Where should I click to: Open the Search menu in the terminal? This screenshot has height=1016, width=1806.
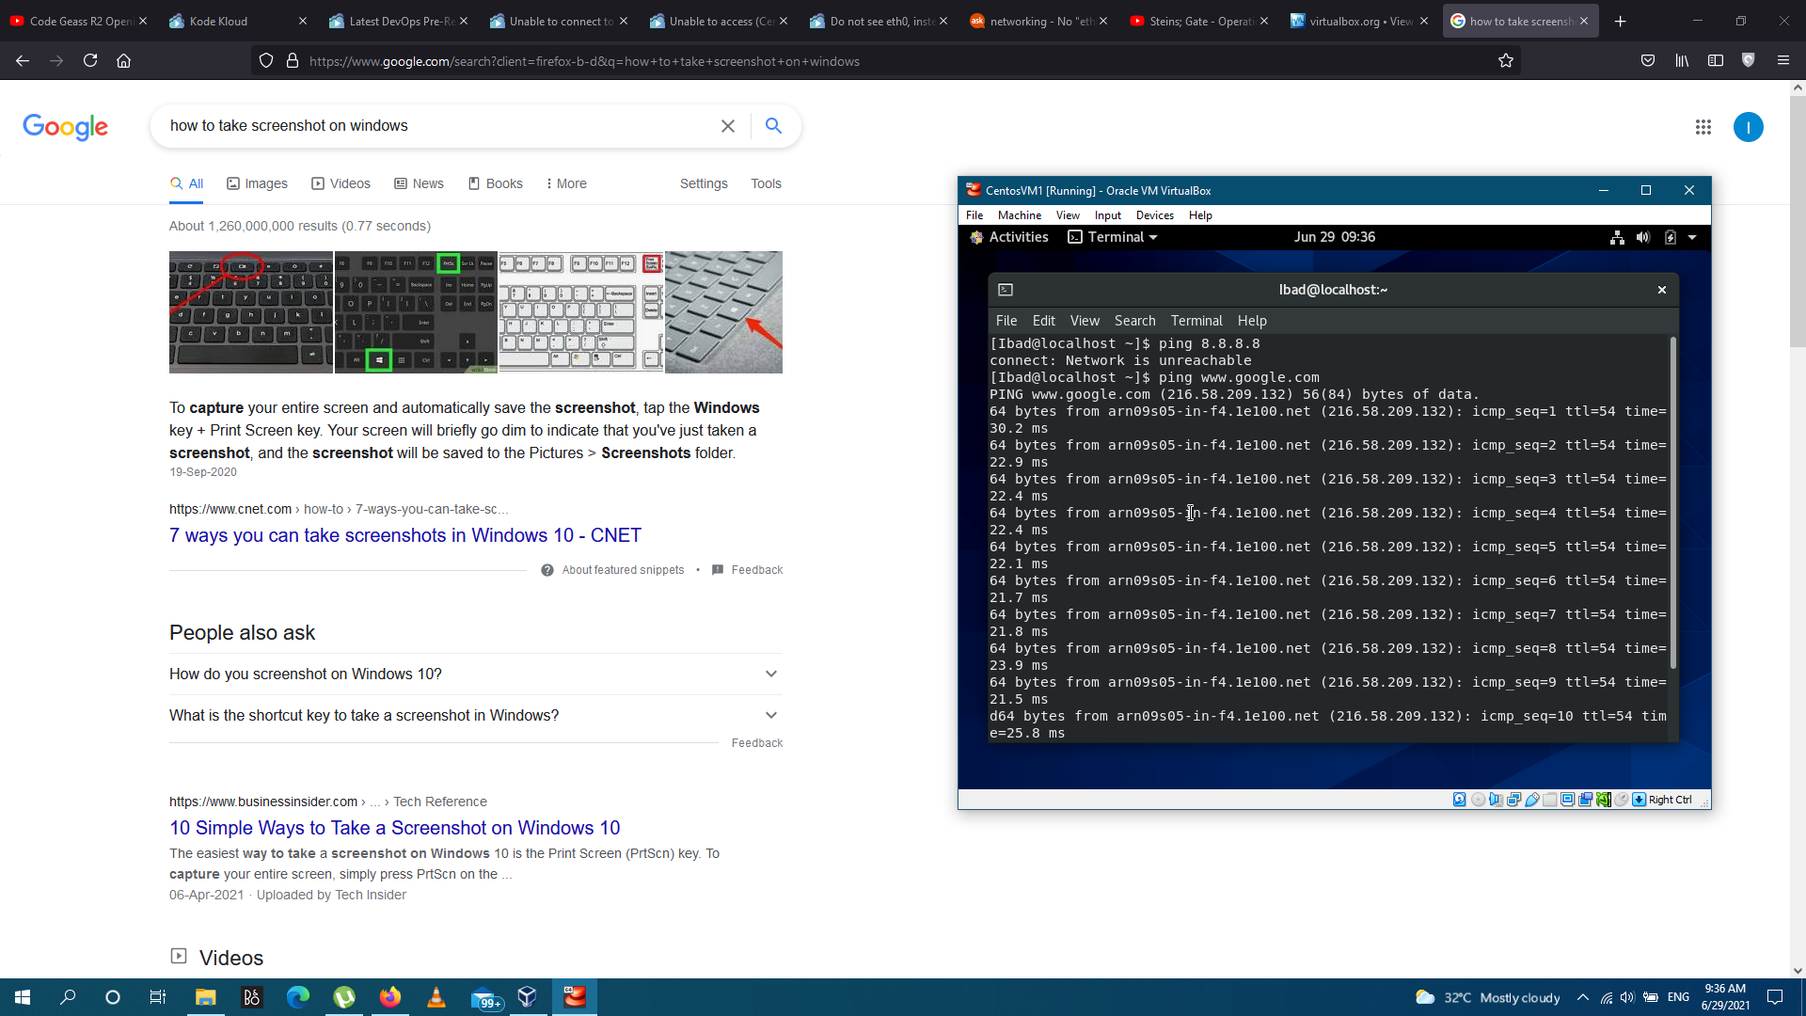click(x=1134, y=321)
